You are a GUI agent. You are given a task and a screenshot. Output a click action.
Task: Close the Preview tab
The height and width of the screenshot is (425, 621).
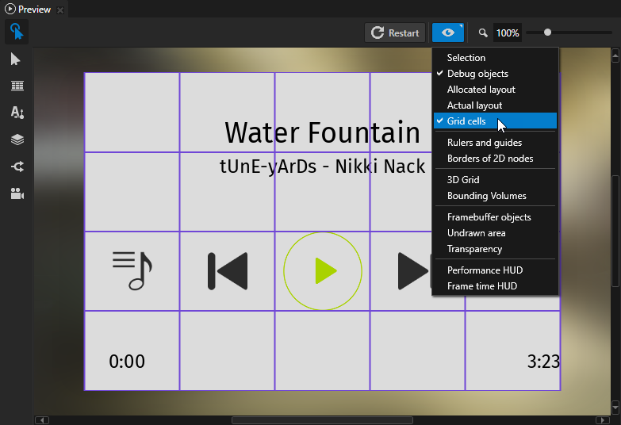point(60,10)
